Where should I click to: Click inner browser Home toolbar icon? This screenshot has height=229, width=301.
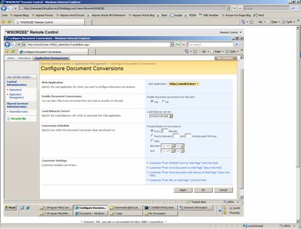click(186, 51)
